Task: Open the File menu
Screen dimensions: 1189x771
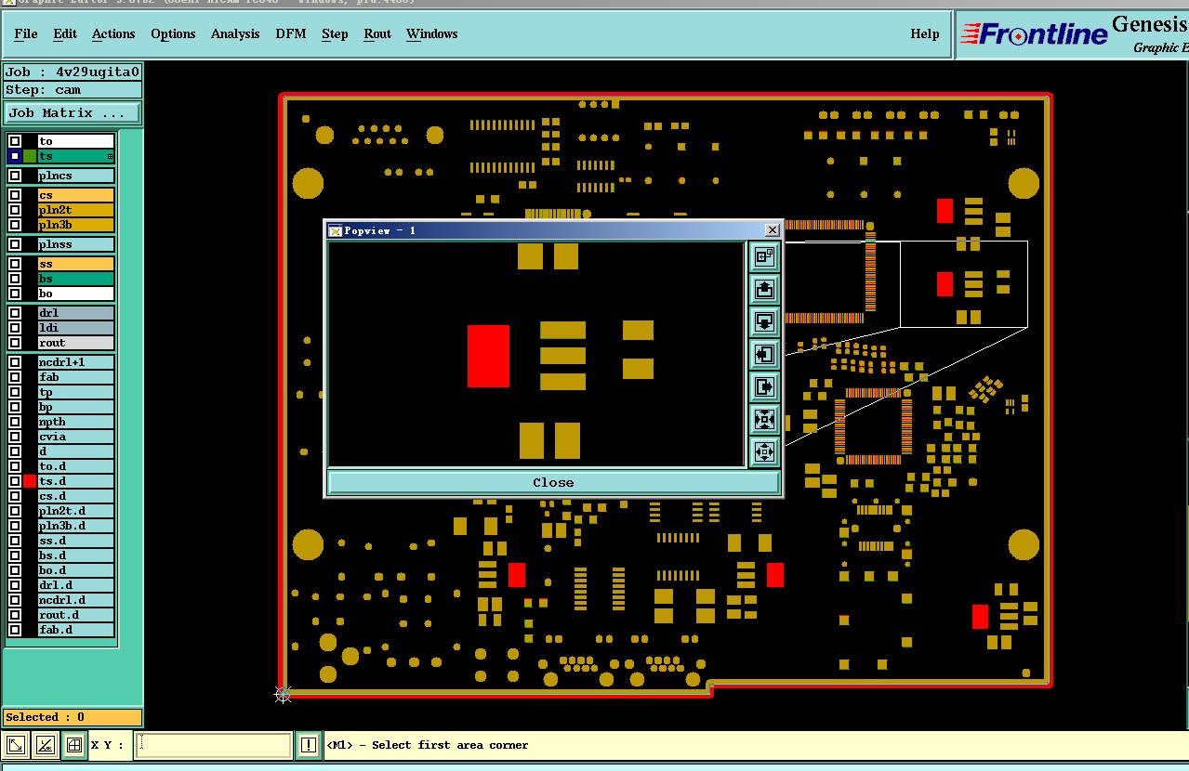Action: 26,33
